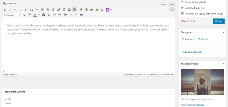The width and height of the screenshot is (228, 107).
Task: Click the up-down arrows toolbar icon
Action: pos(81,10)
